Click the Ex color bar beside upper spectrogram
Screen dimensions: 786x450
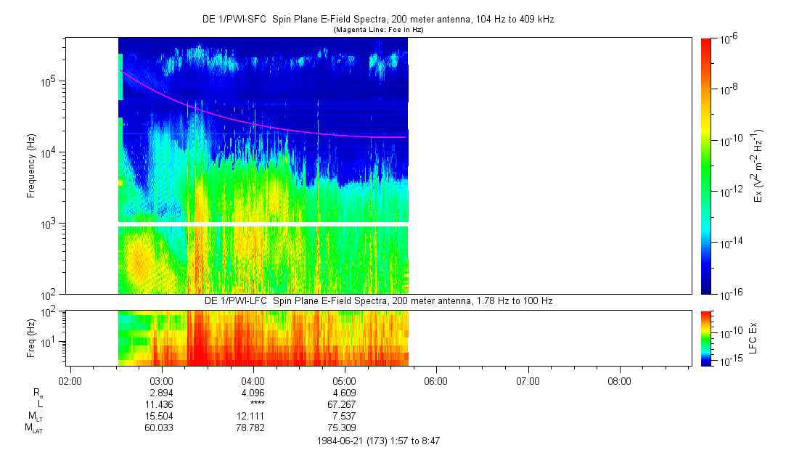tap(706, 165)
